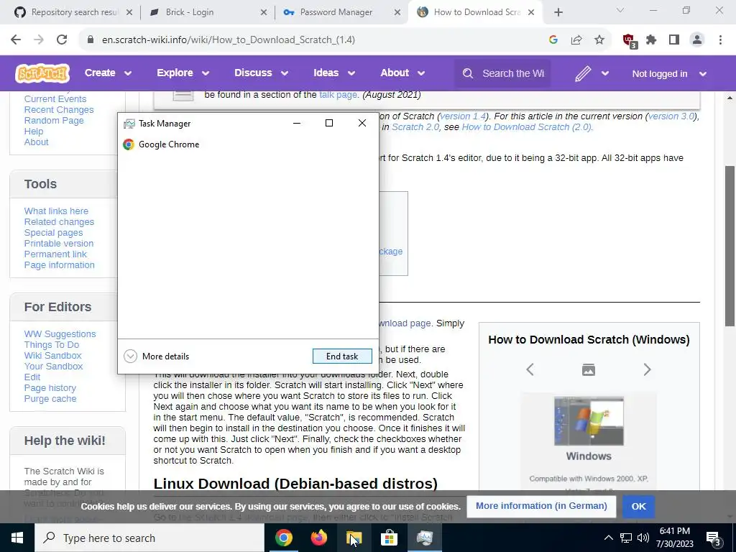Click the volume icon in system tray
This screenshot has height=552, width=736.
pos(643,538)
